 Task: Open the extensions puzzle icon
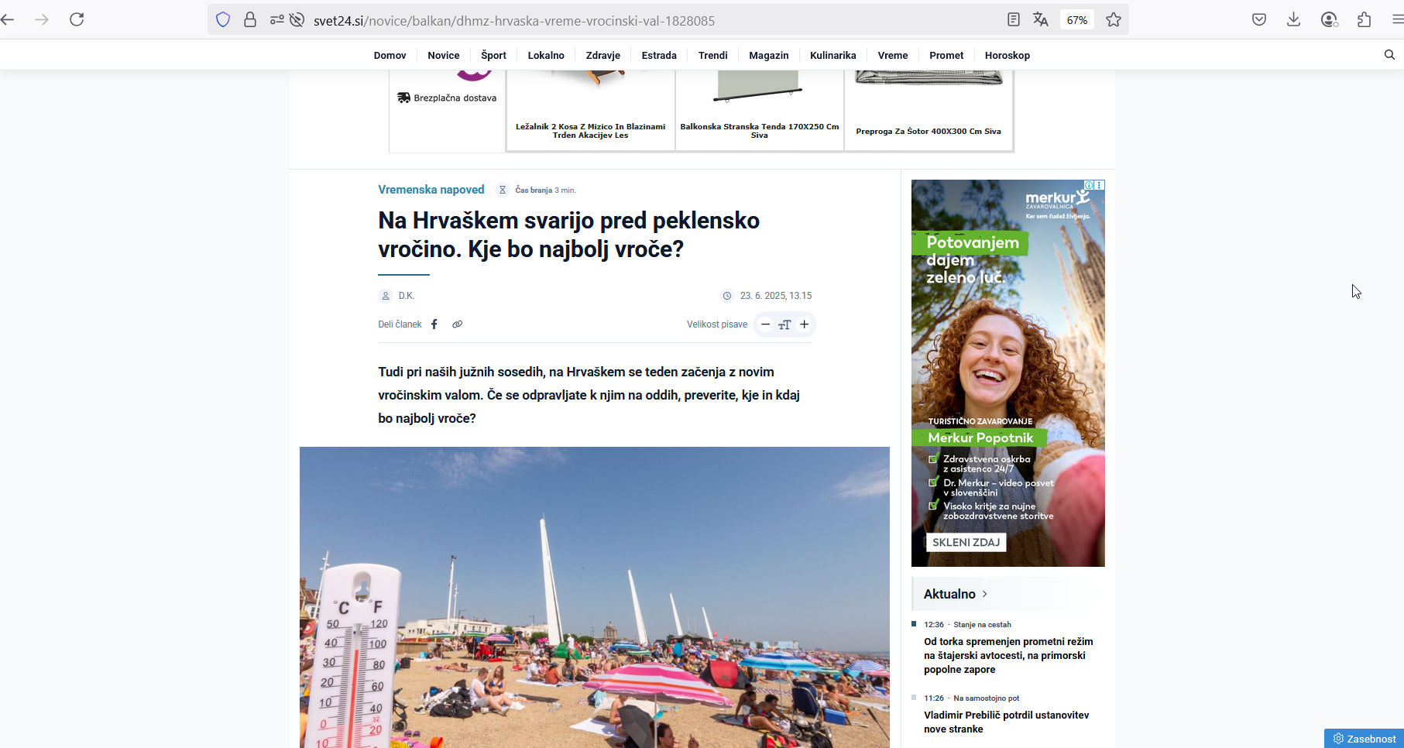1365,20
